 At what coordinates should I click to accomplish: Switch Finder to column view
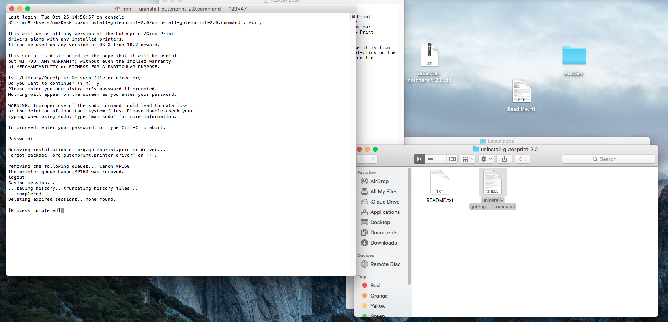[x=441, y=159]
